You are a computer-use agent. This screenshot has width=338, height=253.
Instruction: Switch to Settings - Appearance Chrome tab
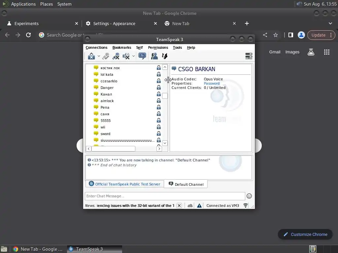(121, 23)
